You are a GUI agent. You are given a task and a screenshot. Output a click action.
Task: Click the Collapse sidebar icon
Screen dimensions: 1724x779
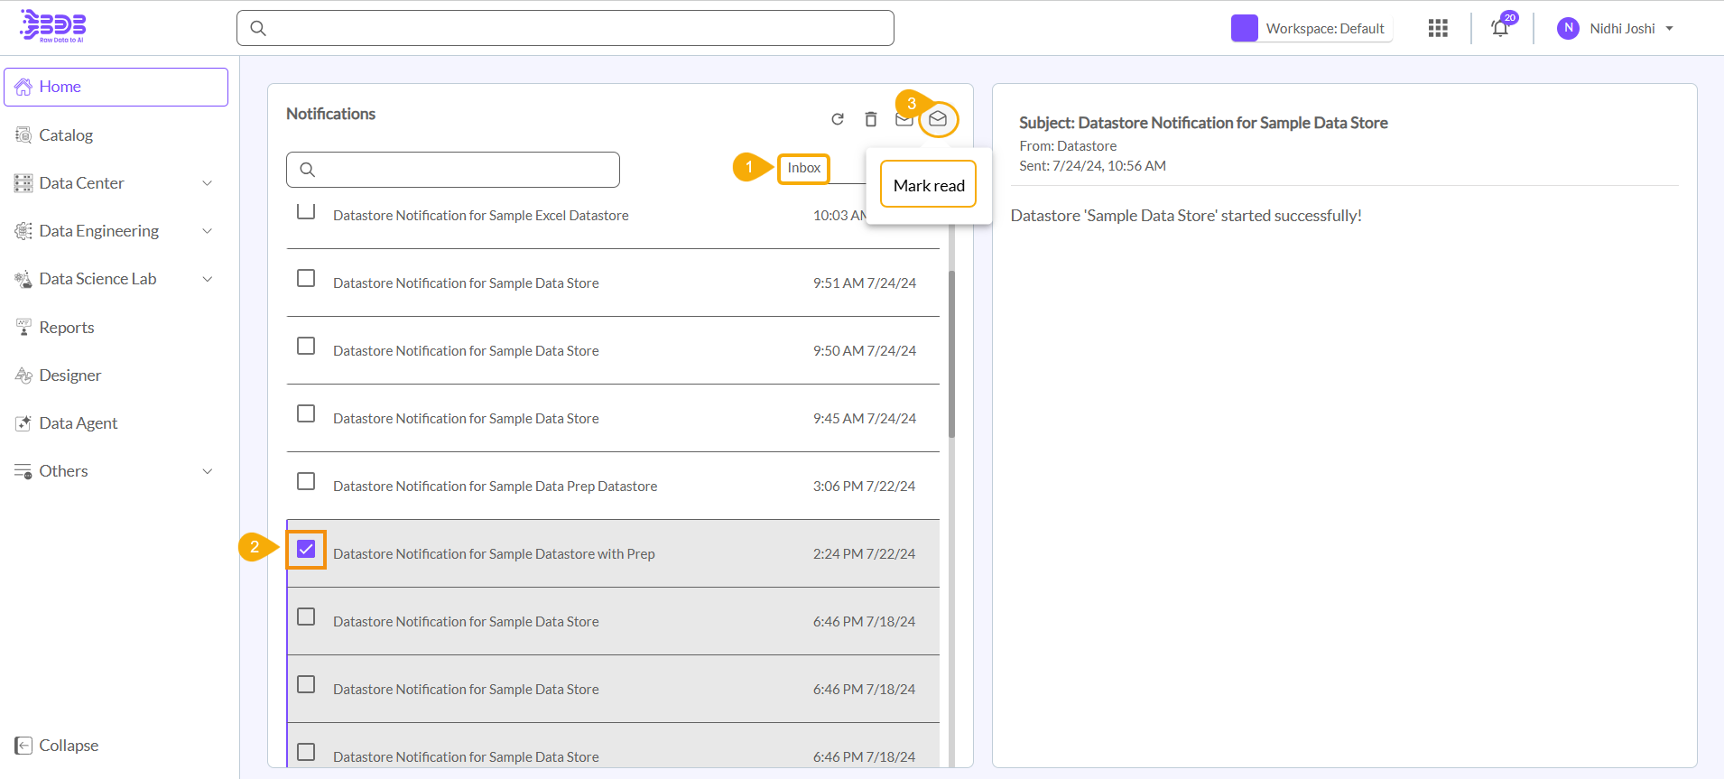[23, 746]
